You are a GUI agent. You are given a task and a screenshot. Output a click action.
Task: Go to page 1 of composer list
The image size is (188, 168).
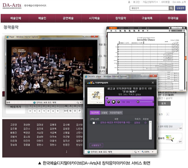tap(67, 152)
